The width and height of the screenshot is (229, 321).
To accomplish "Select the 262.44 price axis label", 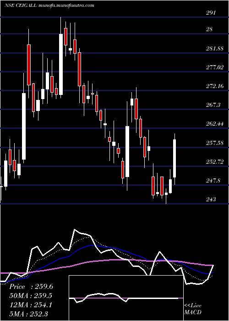I will [215, 124].
